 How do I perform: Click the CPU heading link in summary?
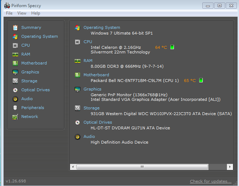coord(88,42)
